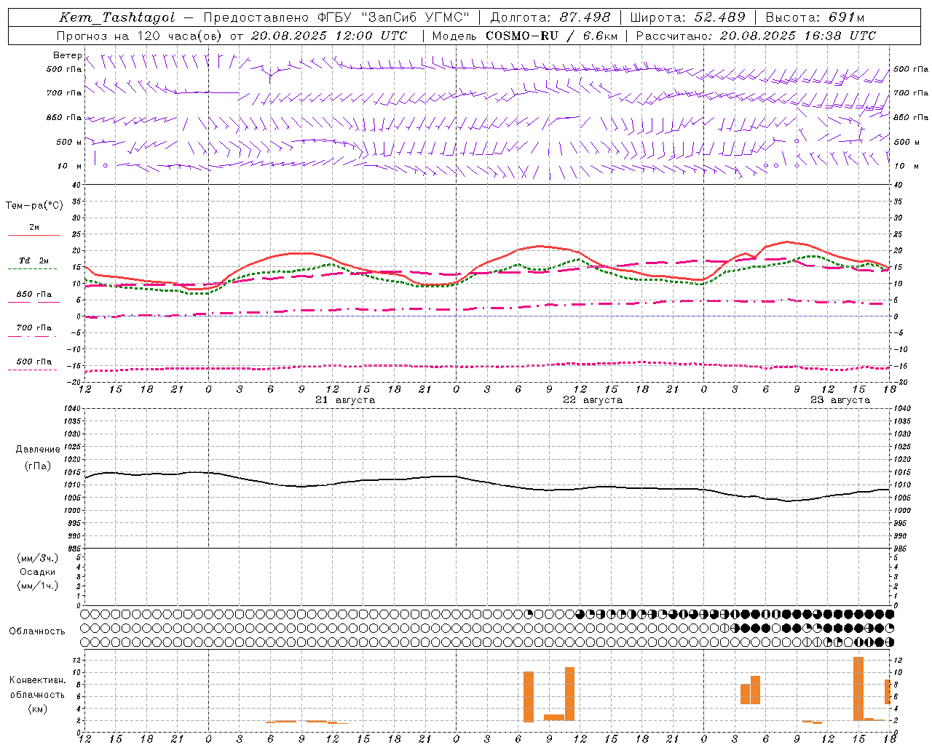Viewport: 932px width, 745px height.
Task: Click the 850 гПа temperature legend label
Action: [x=34, y=295]
